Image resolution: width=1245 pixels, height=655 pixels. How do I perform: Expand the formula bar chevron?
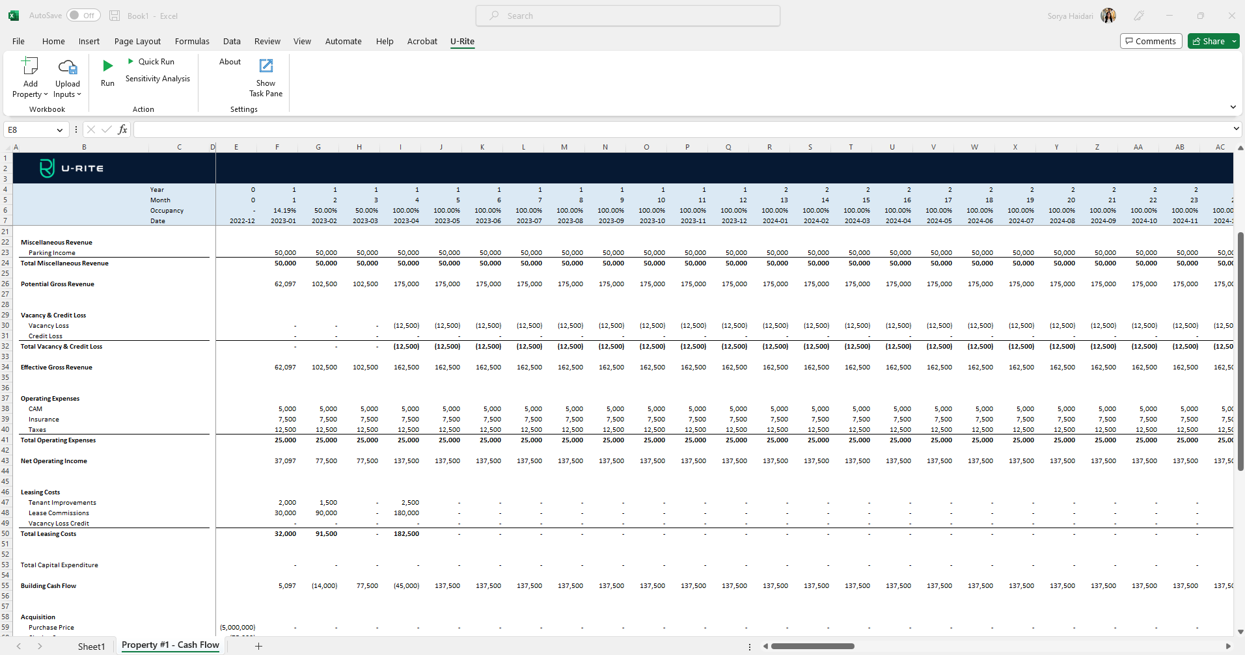[x=1236, y=129]
